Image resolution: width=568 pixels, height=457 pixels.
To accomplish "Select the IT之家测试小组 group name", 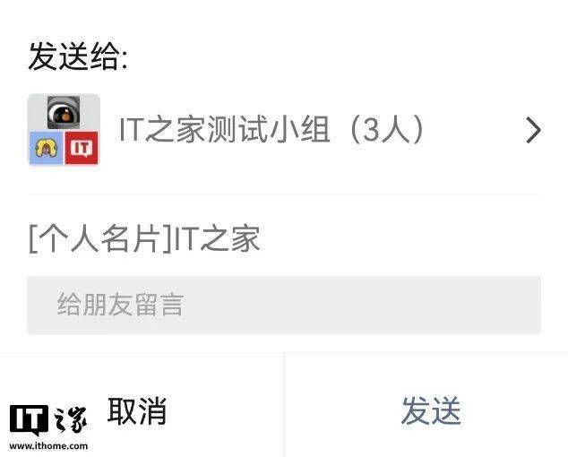I will click(225, 129).
